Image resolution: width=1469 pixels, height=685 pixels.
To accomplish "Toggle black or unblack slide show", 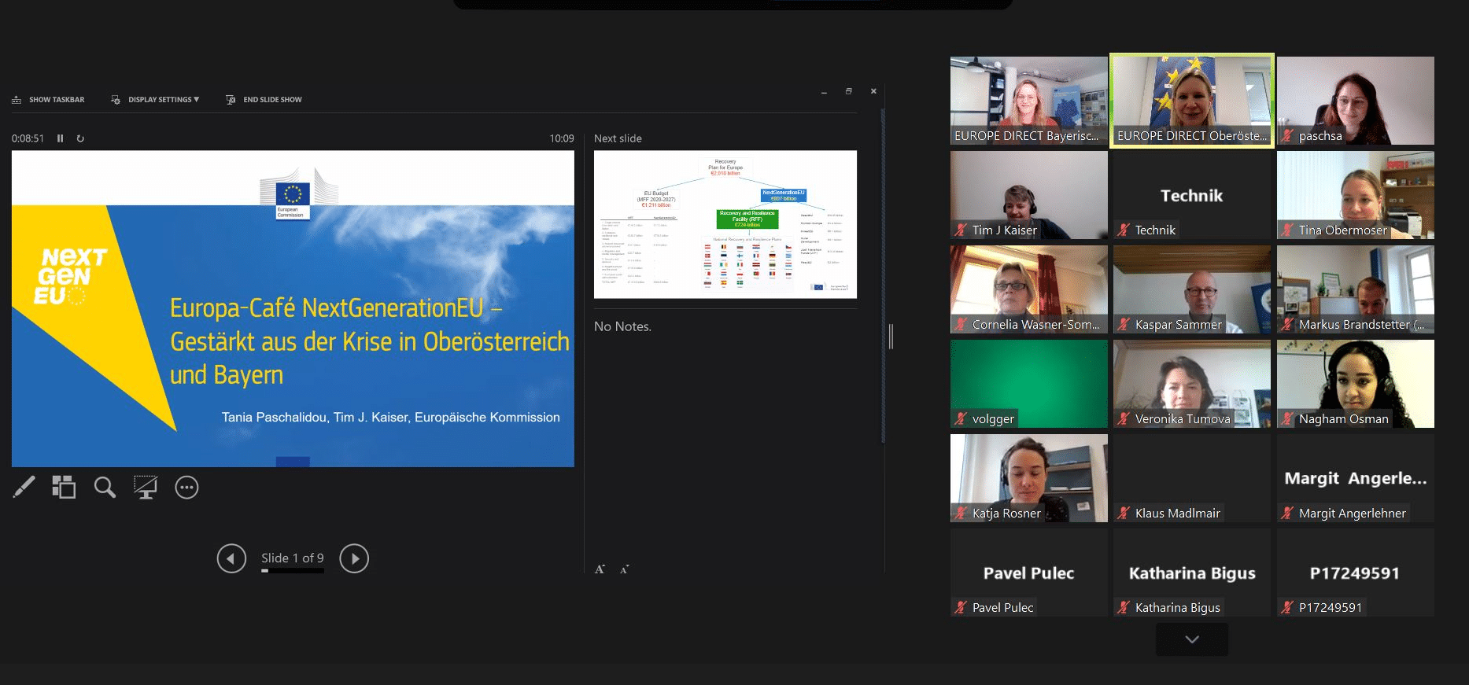I will point(146,488).
